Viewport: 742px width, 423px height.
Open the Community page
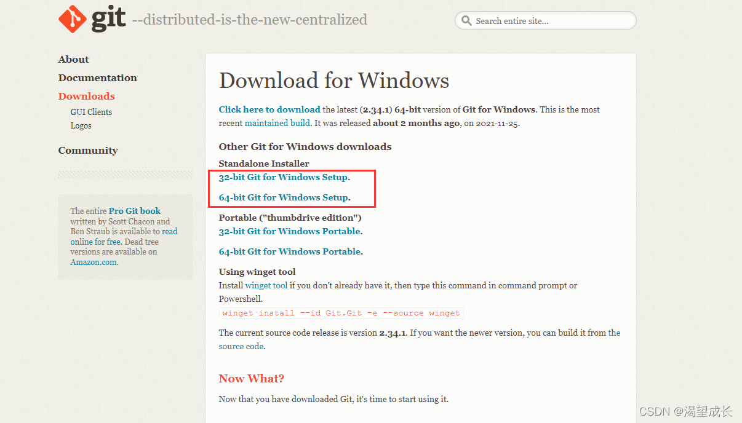[88, 151]
